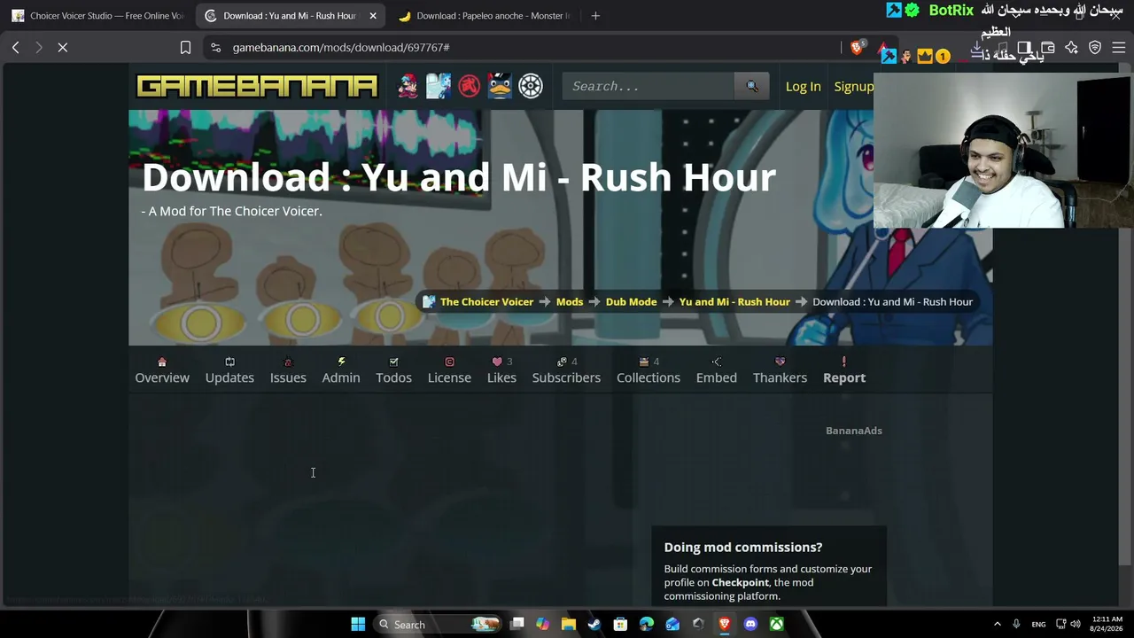The height and width of the screenshot is (638, 1134).
Task: Go to the Mods breadcrumb
Action: click(x=570, y=301)
